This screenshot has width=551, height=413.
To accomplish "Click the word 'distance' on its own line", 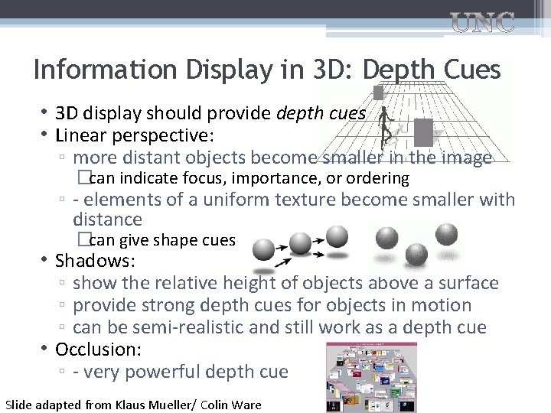I will pos(108,220).
